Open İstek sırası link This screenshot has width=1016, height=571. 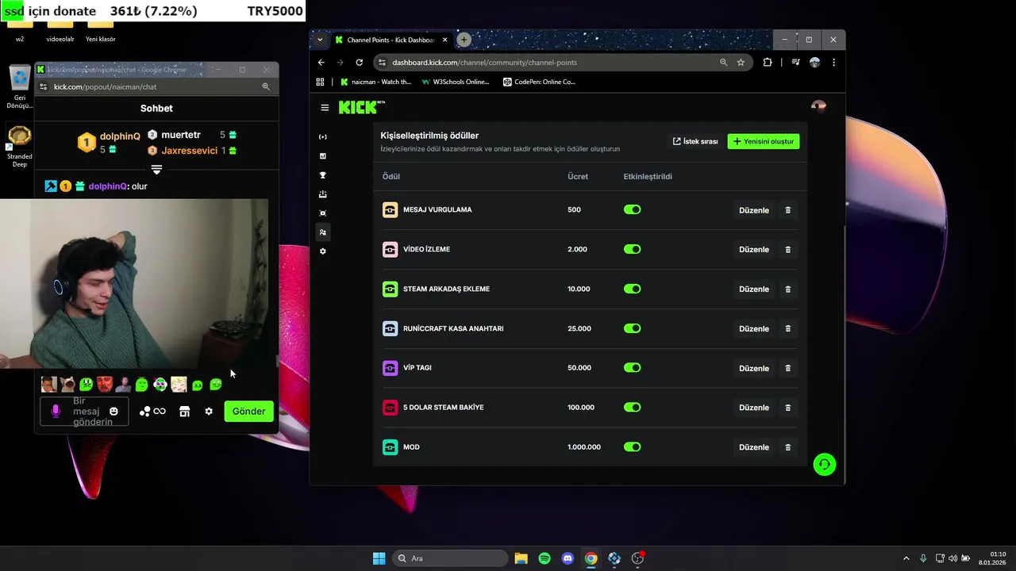(695, 141)
